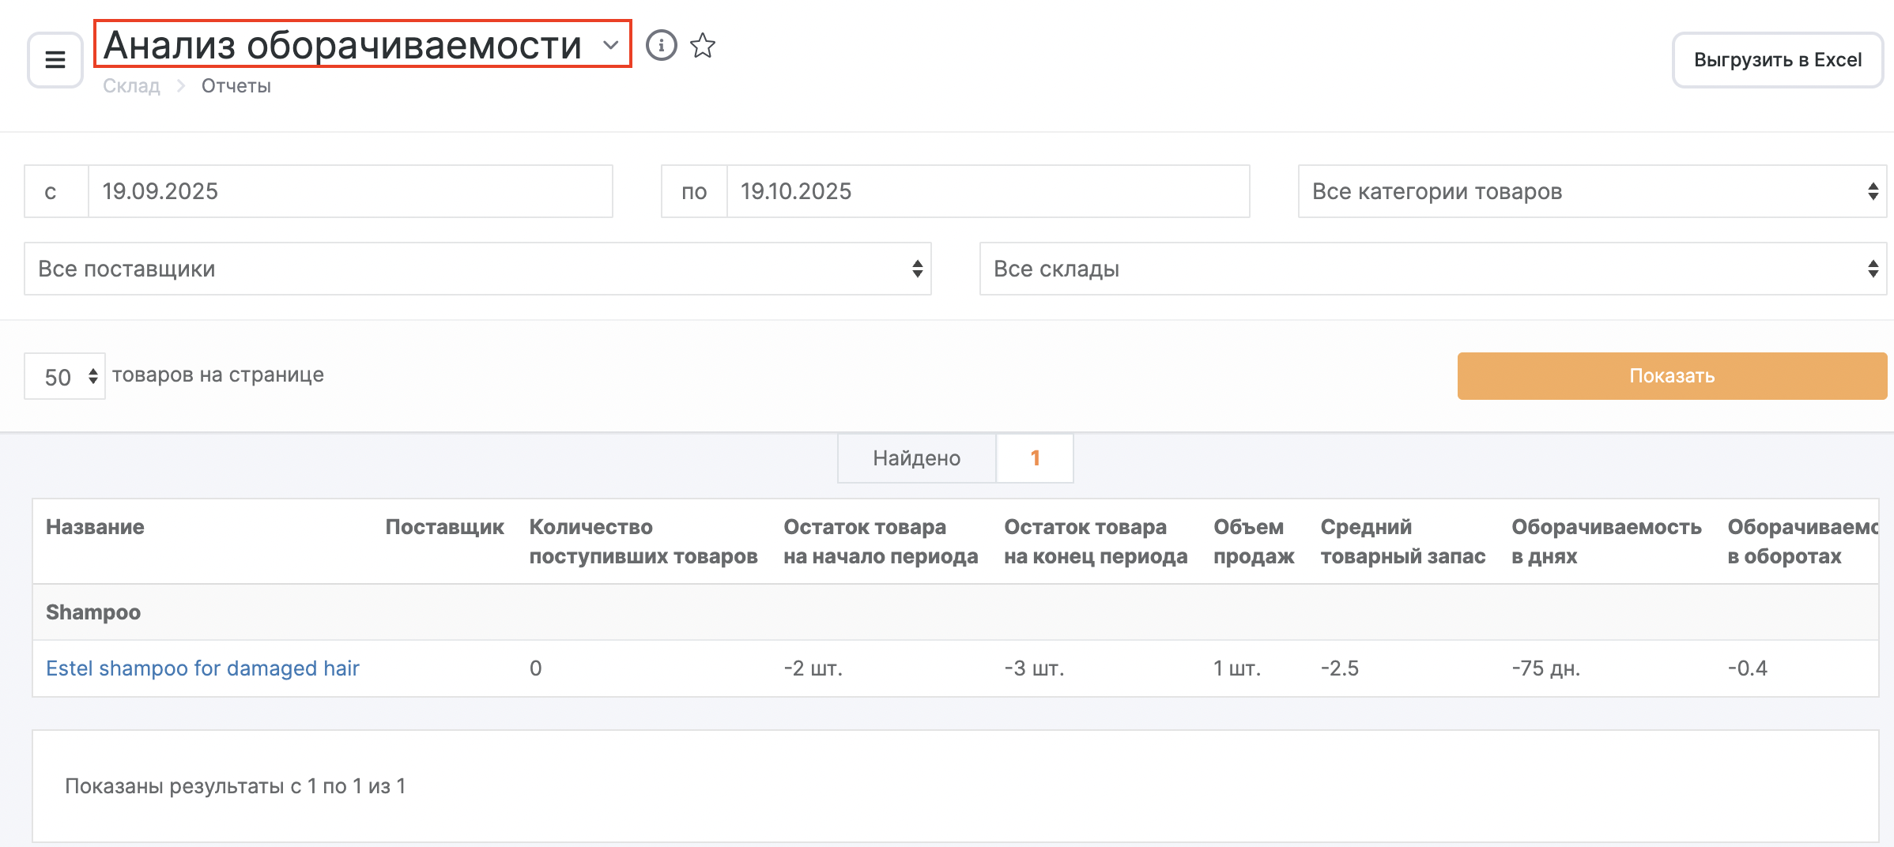Go to Склад breadcrumb

tap(131, 86)
